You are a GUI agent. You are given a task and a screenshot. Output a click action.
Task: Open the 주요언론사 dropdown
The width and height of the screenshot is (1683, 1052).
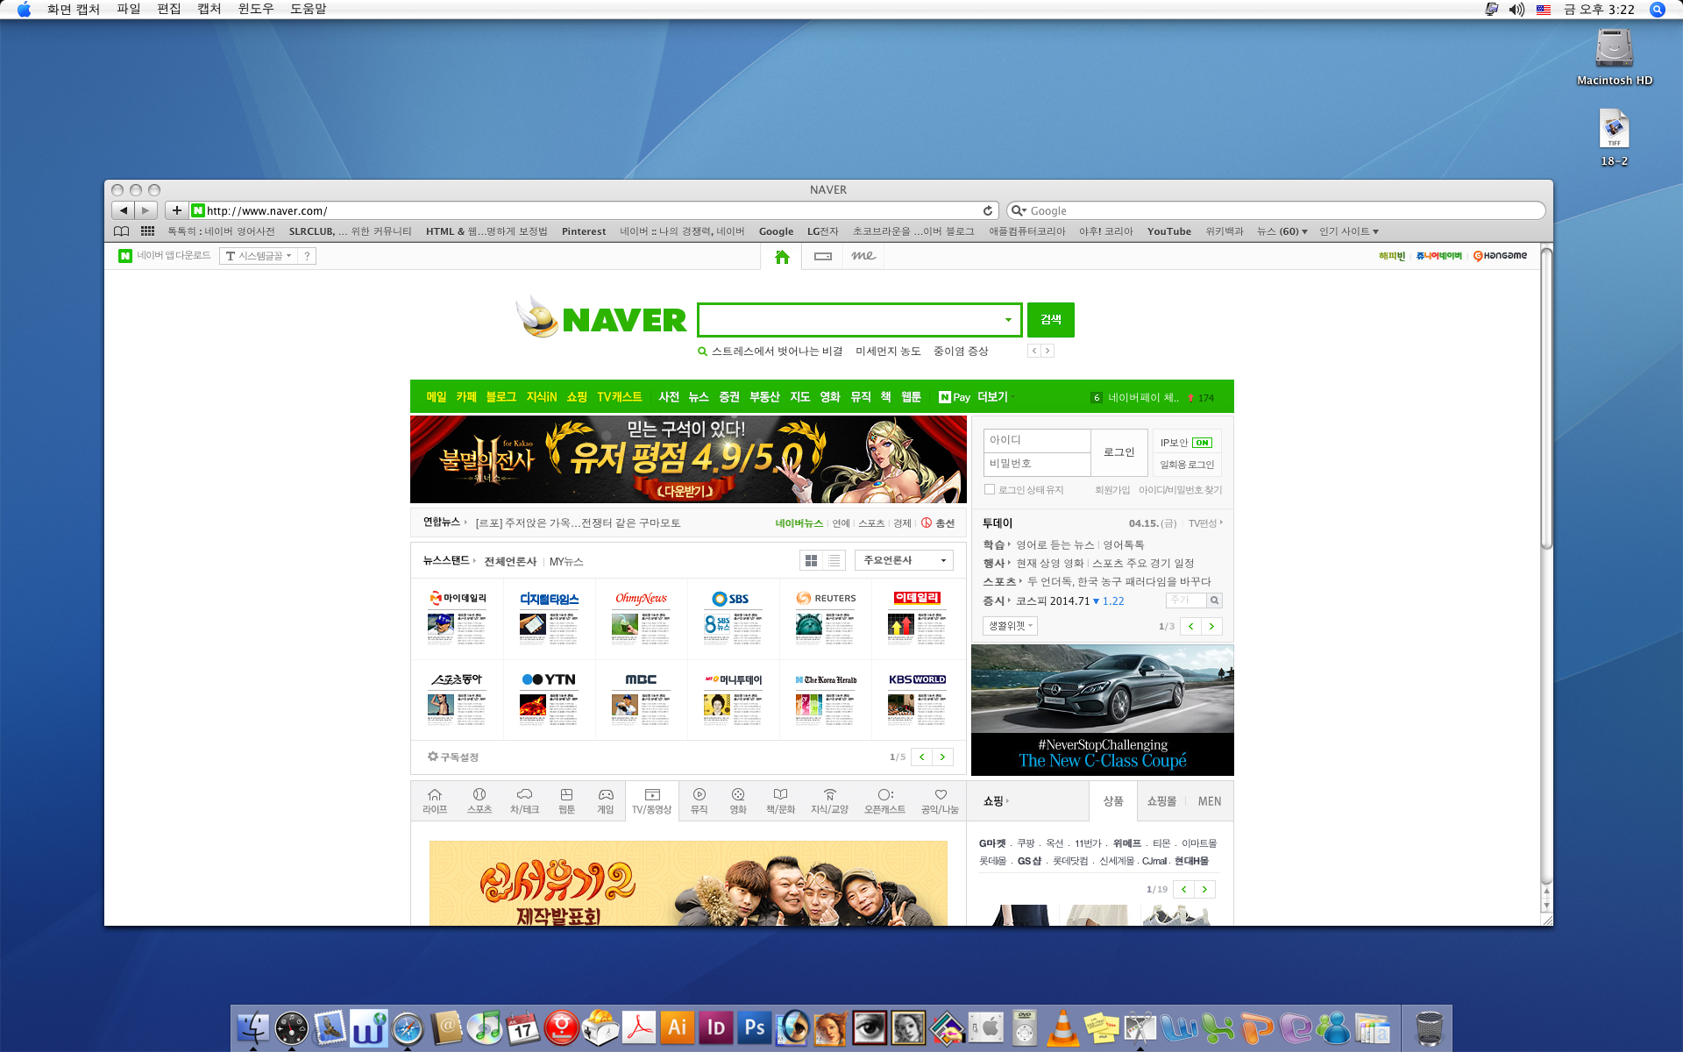pos(904,560)
